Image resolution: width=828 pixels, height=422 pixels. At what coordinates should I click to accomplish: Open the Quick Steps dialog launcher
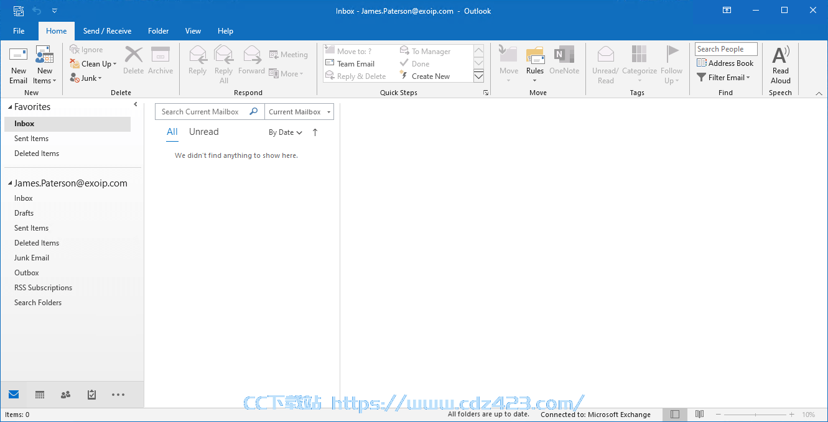coord(486,93)
